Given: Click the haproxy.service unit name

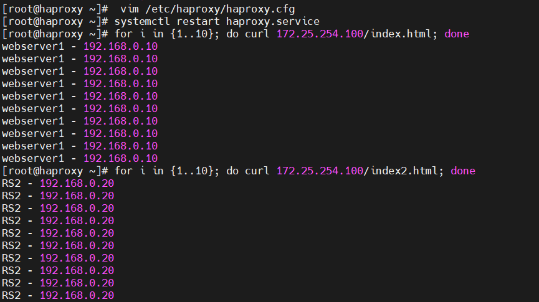Looking at the screenshot, I should [x=273, y=22].
